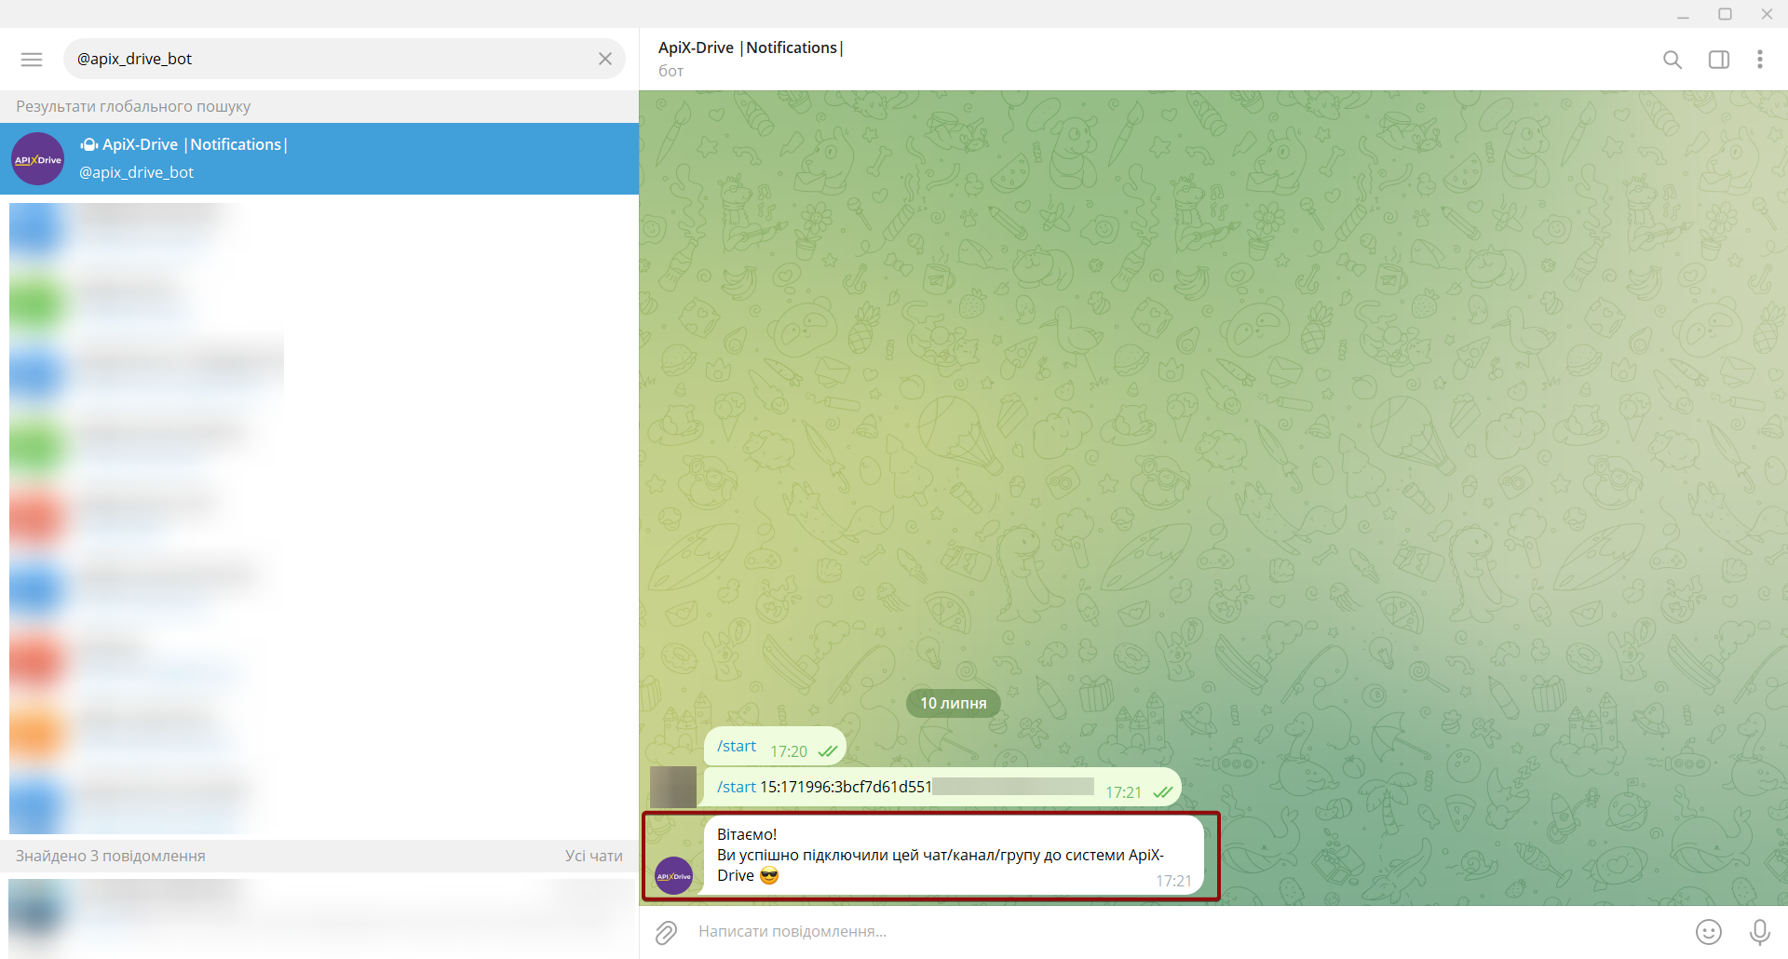Maximize the Telegram window
Image resolution: width=1788 pixels, height=959 pixels.
point(1725,14)
